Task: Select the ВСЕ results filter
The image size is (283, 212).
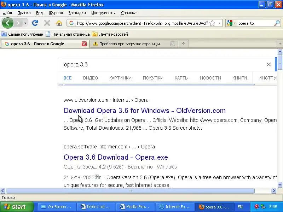Action: click(68, 78)
